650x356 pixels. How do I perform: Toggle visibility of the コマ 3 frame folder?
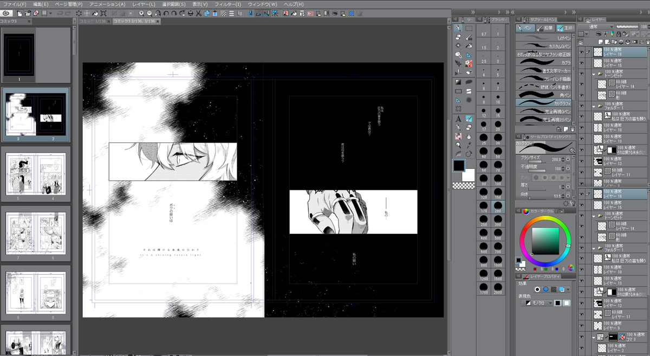pos(582,337)
